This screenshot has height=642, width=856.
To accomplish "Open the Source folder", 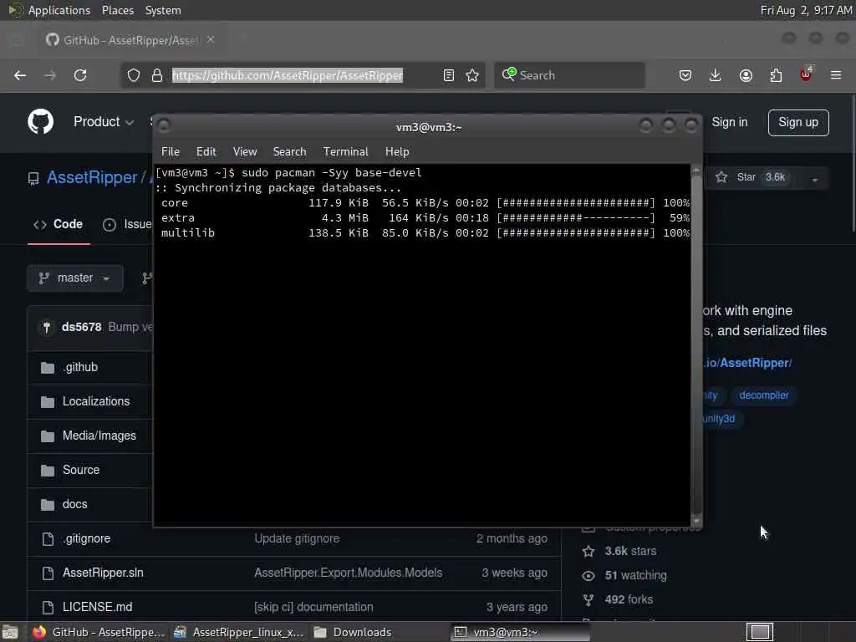I will click(x=81, y=470).
